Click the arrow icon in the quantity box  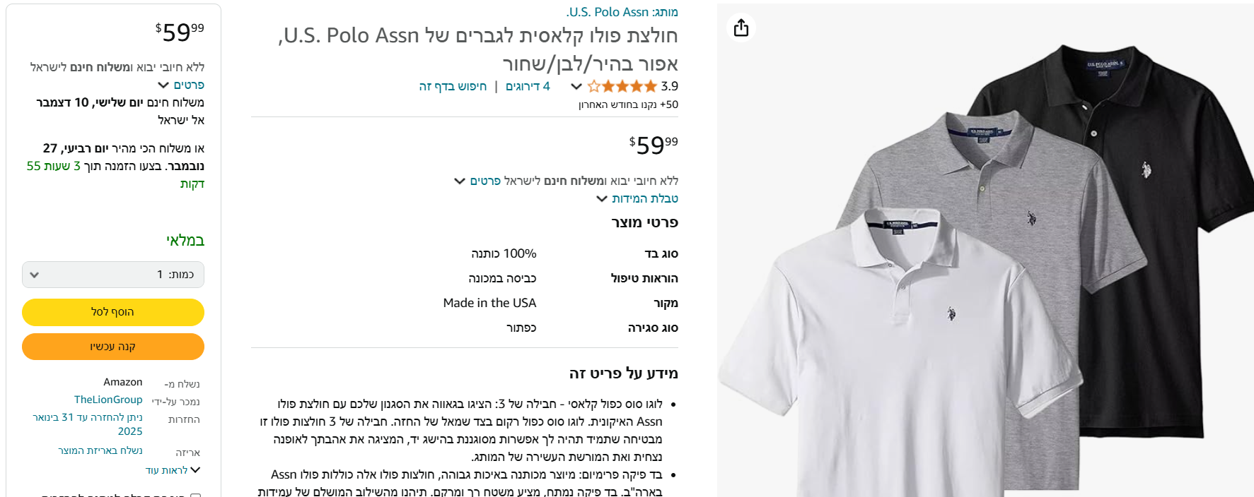(34, 275)
